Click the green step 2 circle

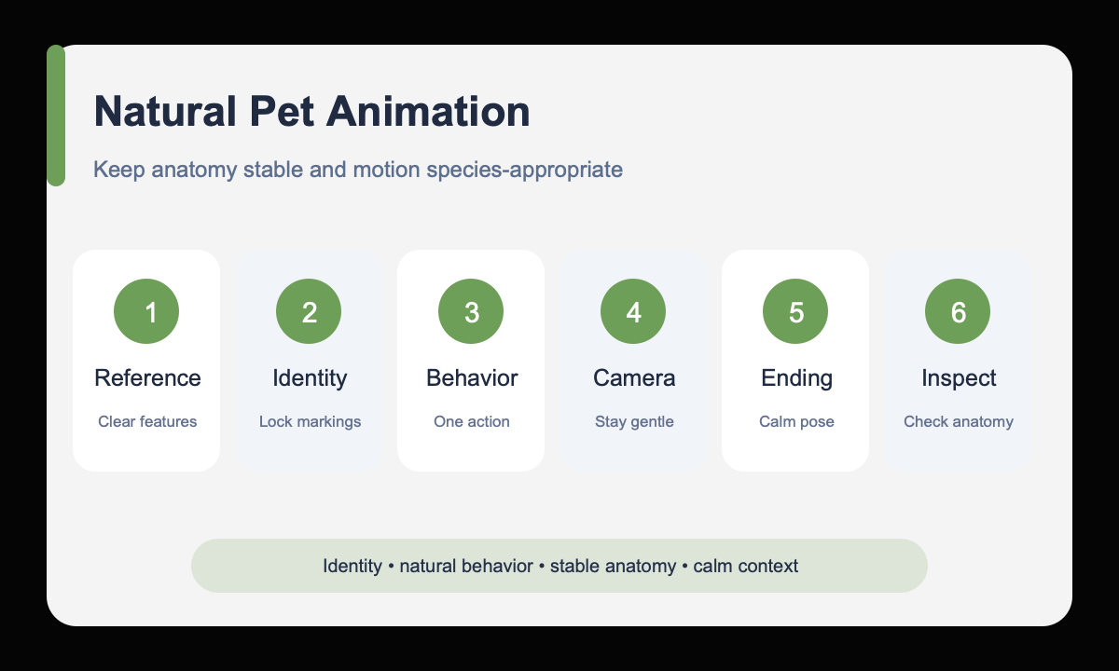[x=309, y=312]
